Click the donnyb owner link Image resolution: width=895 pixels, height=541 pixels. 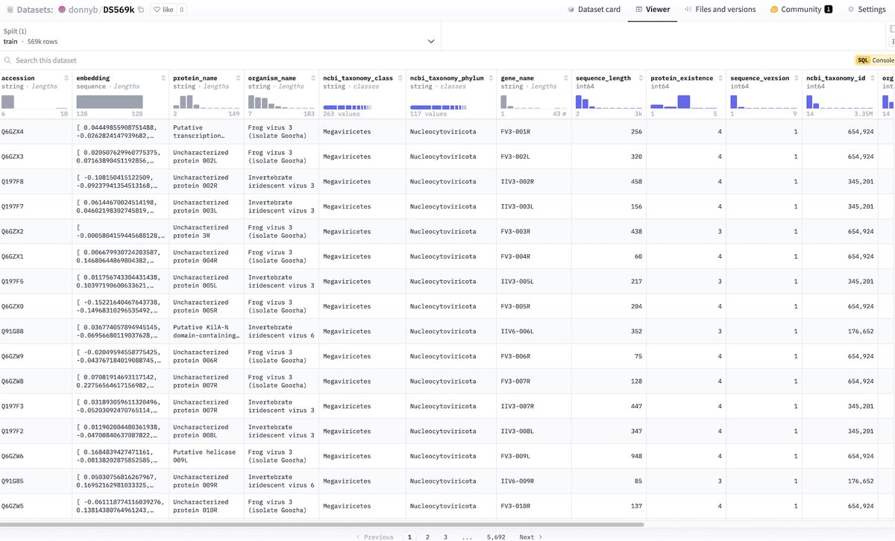coord(84,10)
